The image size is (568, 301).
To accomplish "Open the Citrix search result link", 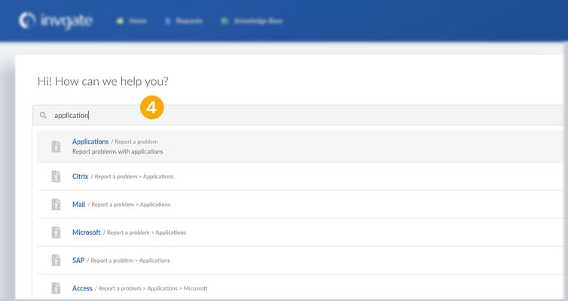I will click(x=80, y=177).
